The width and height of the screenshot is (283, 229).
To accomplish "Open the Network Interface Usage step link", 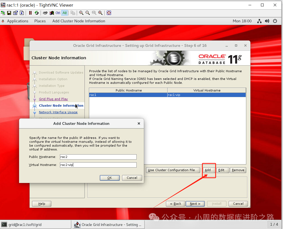I will click(x=58, y=112).
